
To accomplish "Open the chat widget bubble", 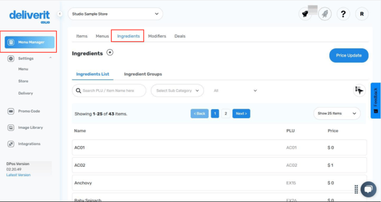I will (x=368, y=189).
